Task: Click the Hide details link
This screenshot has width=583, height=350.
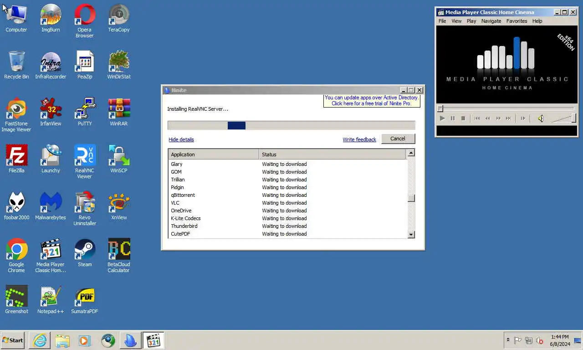Action: (181, 139)
